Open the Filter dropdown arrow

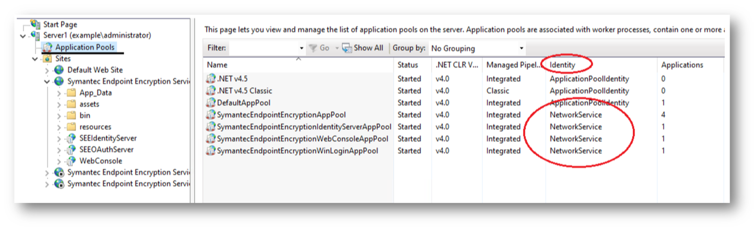click(301, 48)
